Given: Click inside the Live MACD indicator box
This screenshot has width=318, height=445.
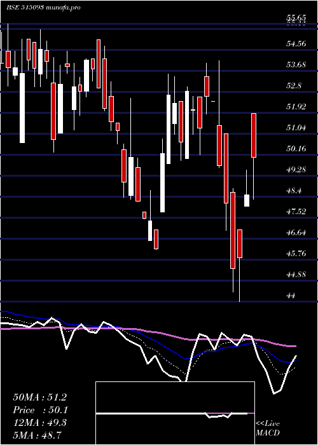Looking at the screenshot, I should [175, 413].
